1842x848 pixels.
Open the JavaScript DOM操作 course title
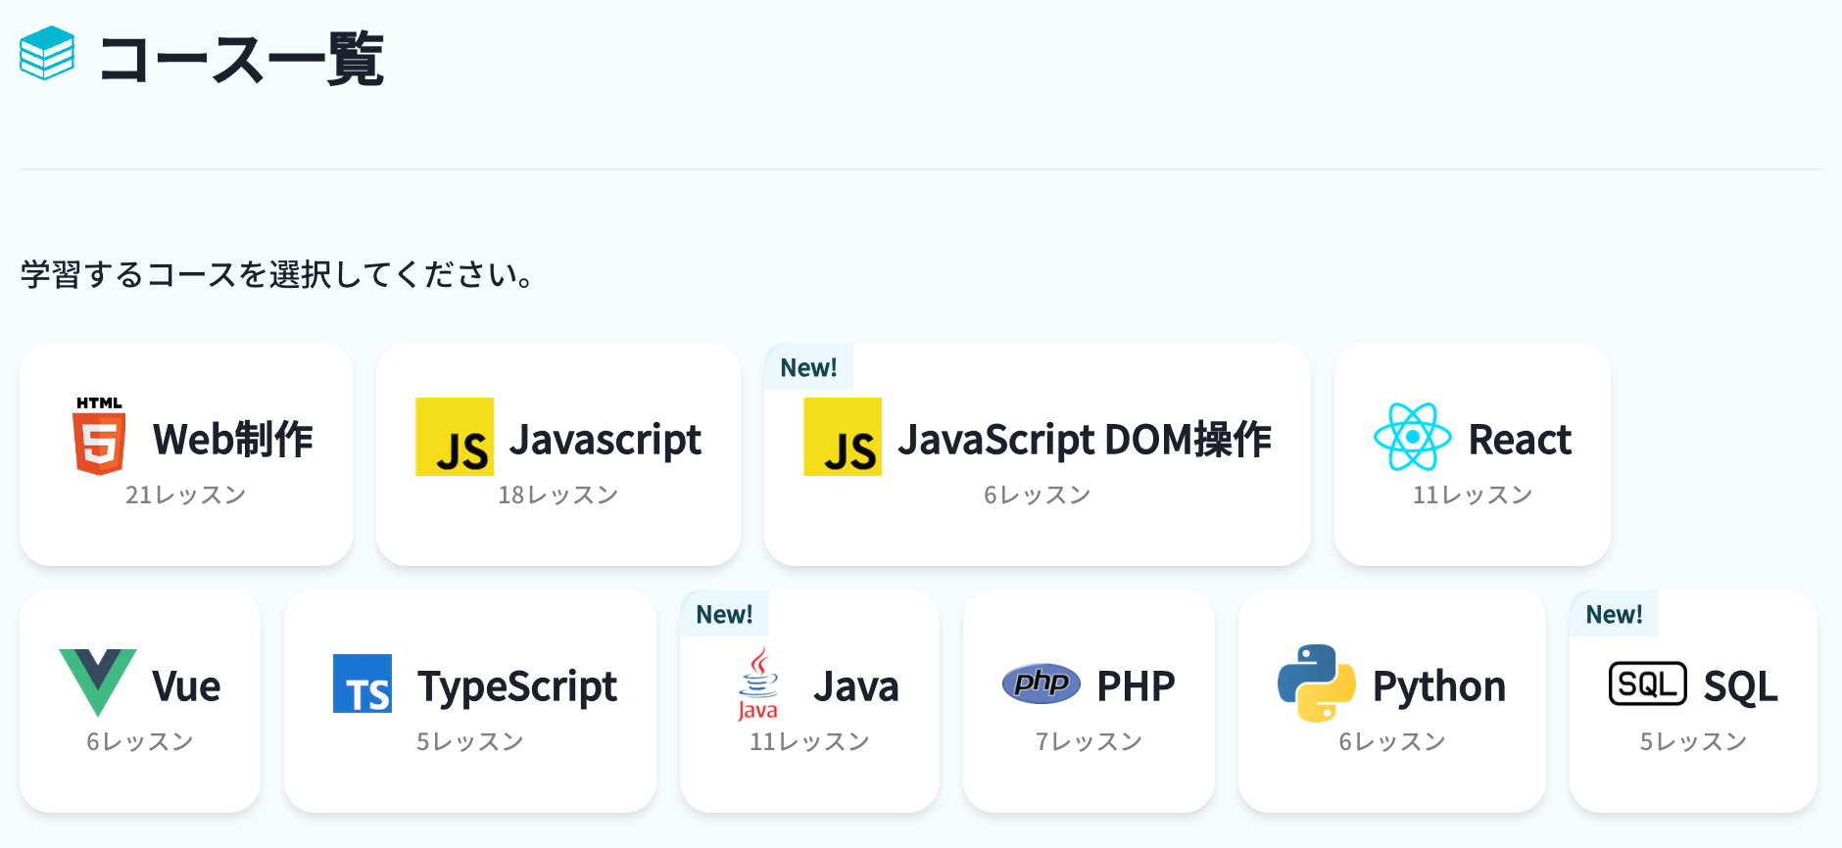(1084, 439)
